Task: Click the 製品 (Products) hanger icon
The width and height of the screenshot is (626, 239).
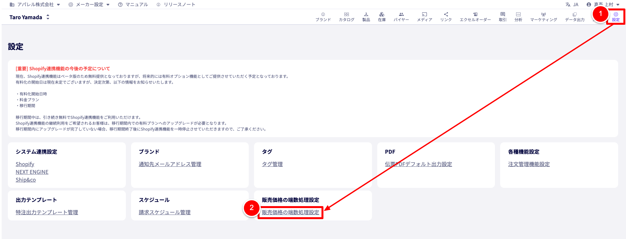Action: click(366, 15)
